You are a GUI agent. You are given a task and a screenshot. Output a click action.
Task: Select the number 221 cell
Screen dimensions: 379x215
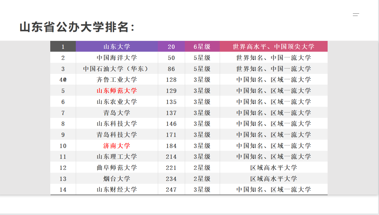coord(171,168)
